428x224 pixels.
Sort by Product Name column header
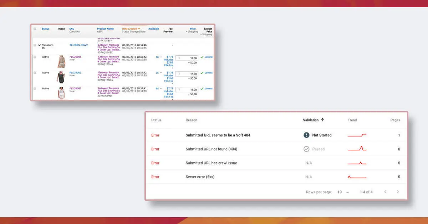point(105,29)
